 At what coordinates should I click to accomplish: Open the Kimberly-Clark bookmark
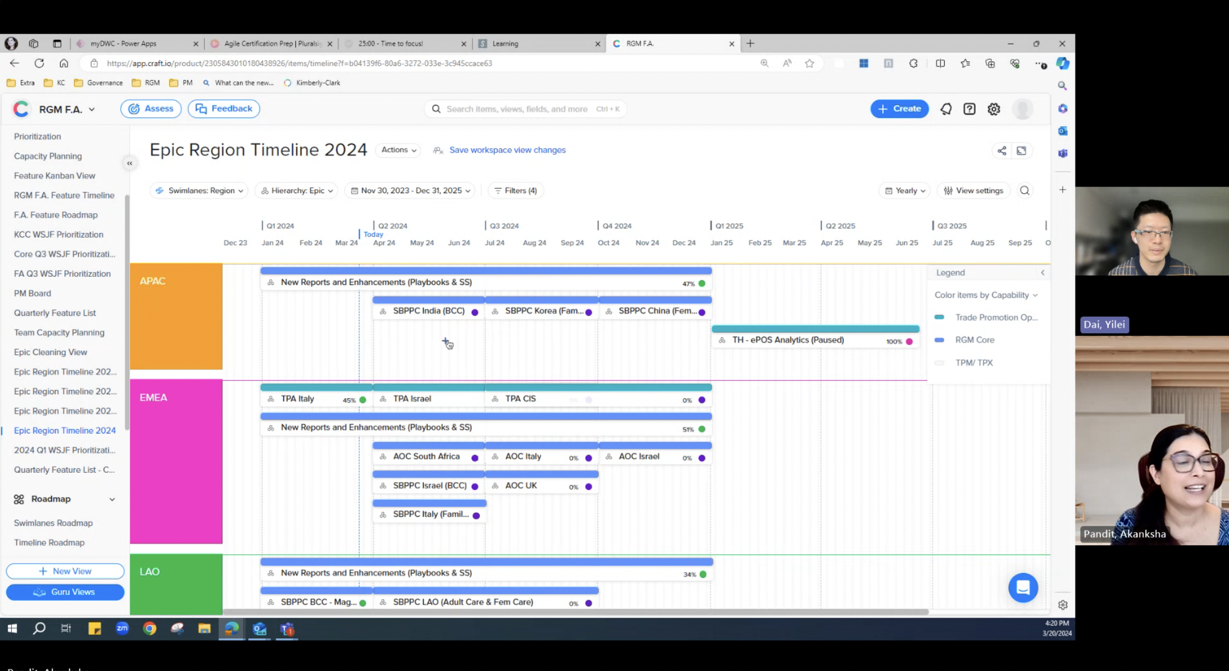pos(312,83)
